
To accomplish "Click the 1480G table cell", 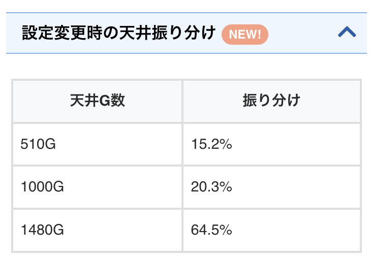I will point(98,230).
